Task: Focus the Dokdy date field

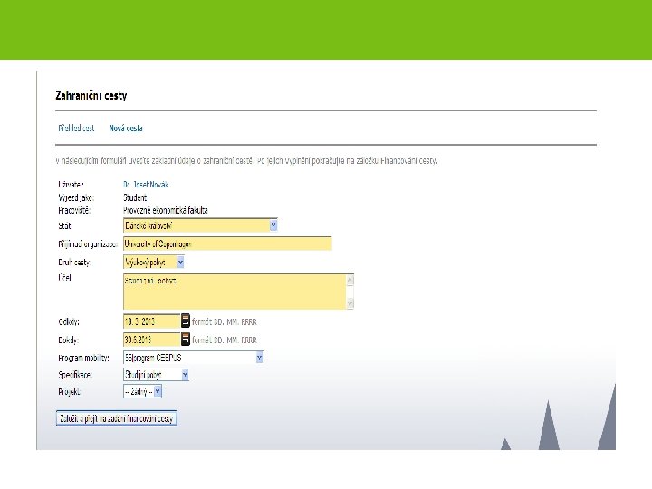Action: click(x=152, y=340)
